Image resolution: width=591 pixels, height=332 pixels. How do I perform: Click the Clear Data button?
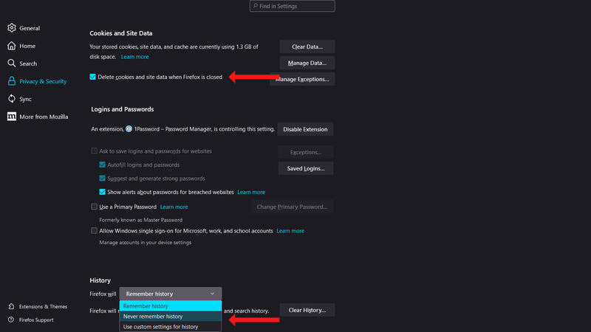click(307, 47)
